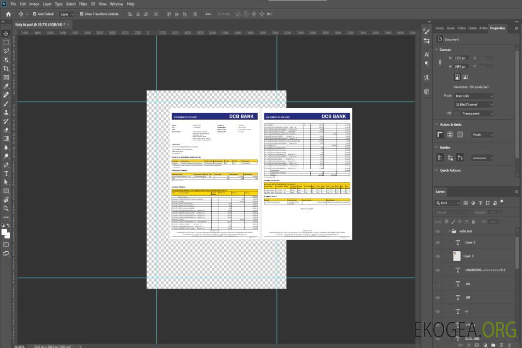Open the Window menu
Image resolution: width=522 pixels, height=348 pixels.
[116, 4]
